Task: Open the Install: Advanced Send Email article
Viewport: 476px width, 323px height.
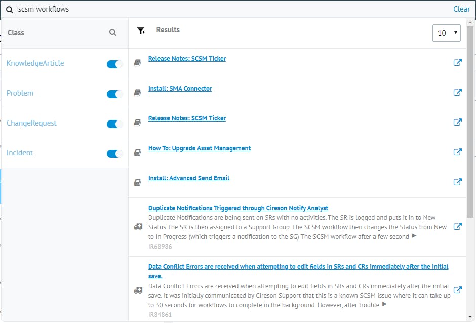Action: tap(189, 178)
